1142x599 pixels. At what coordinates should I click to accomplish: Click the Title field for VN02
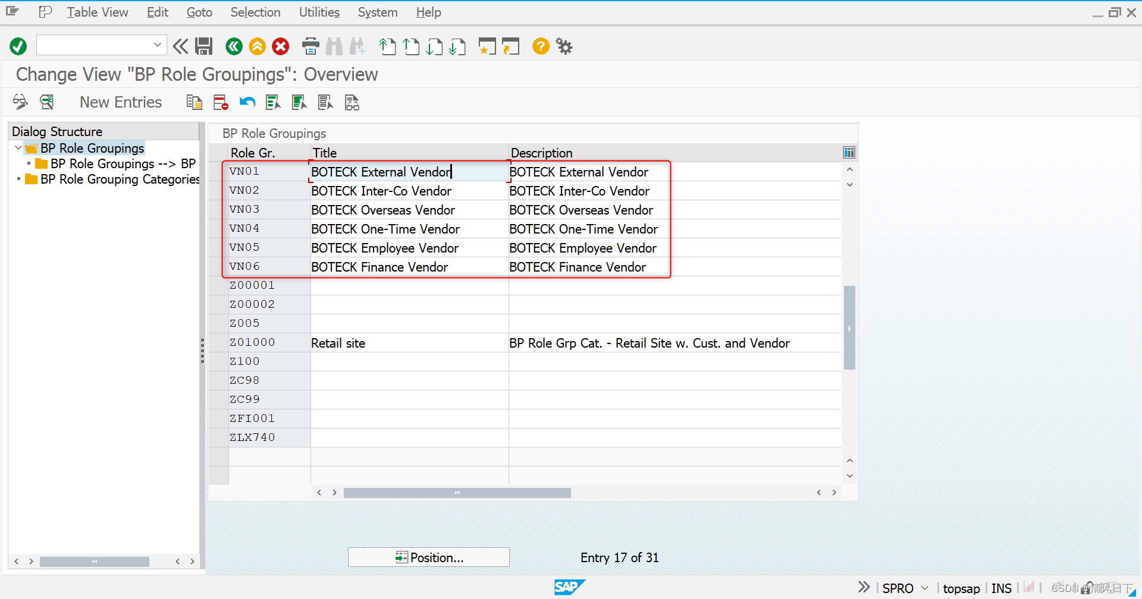click(x=409, y=191)
